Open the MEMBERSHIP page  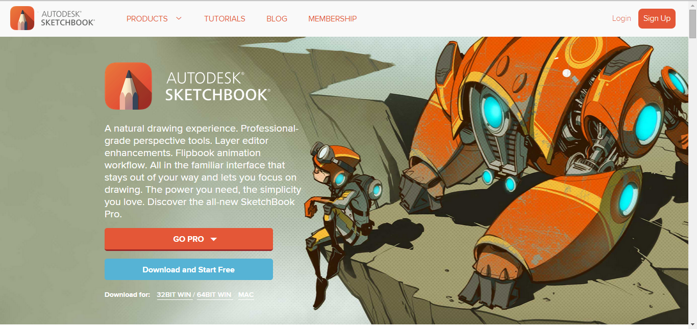click(x=332, y=19)
